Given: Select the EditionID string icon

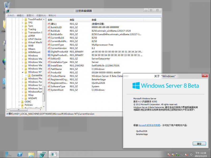Looking at the screenshot, I should click(49, 59).
